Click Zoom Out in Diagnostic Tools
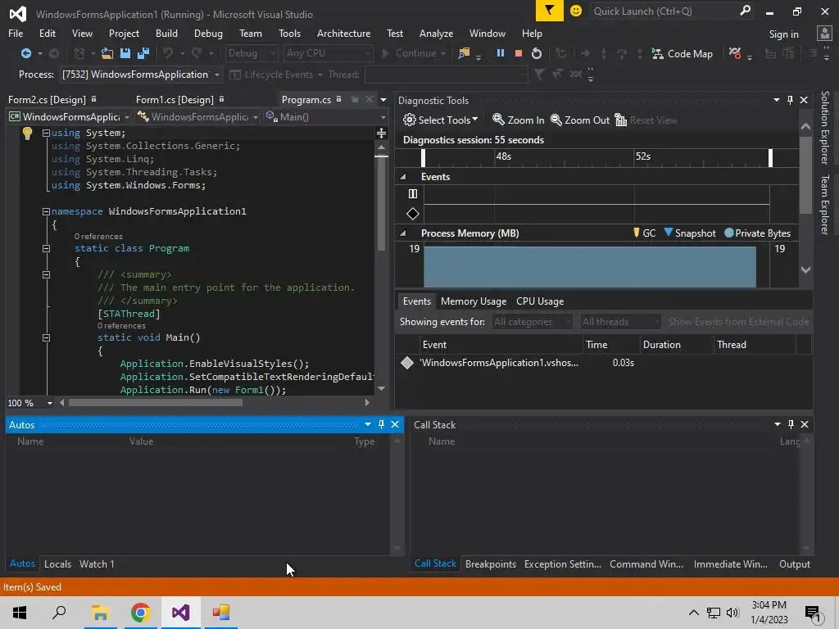The height and width of the screenshot is (629, 839). pos(579,120)
